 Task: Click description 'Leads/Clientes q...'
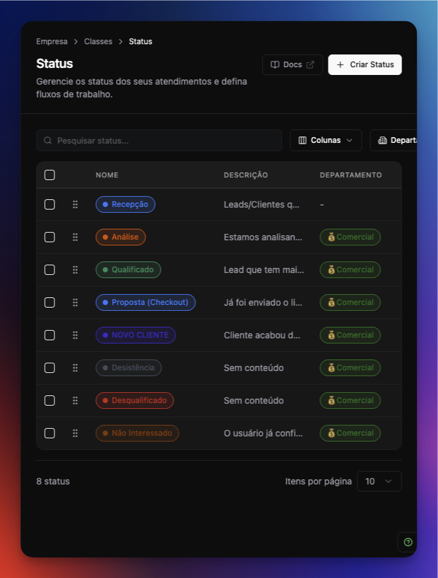pos(261,204)
